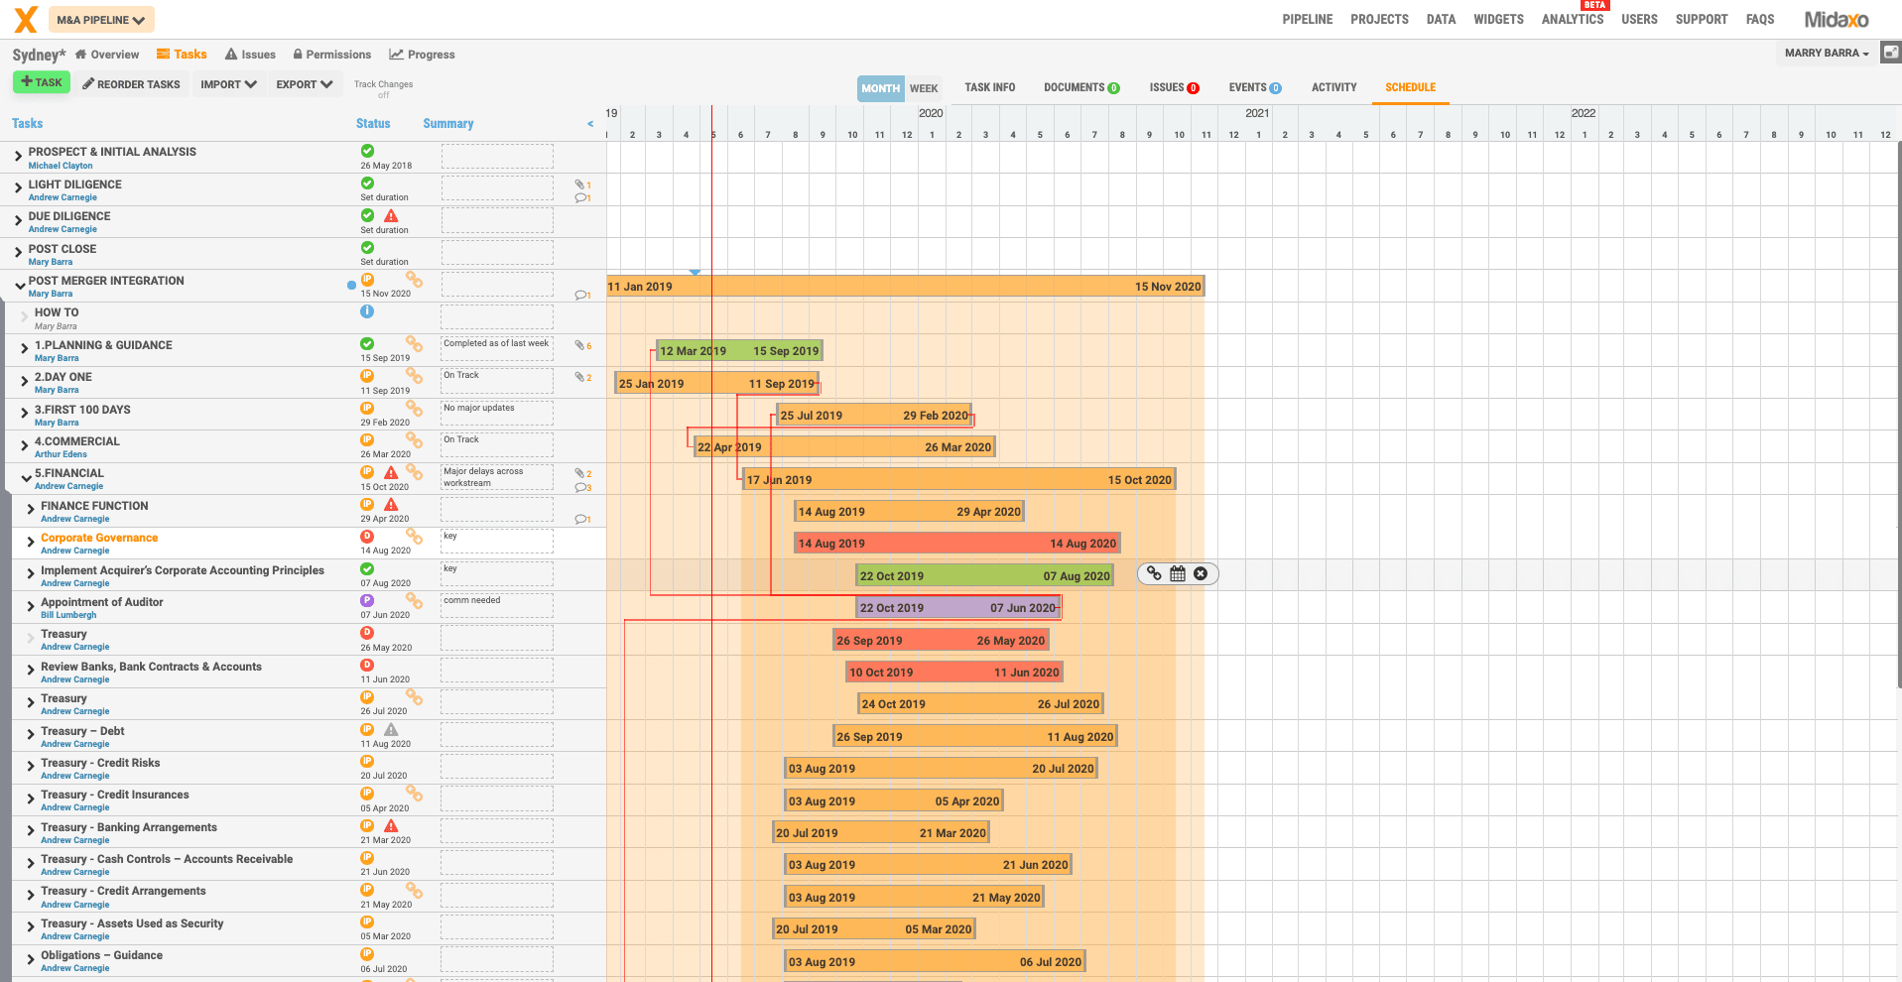Click the paperclip attachments icon in 2.Day One row
The height and width of the screenshot is (982, 1902).
pyautogui.click(x=579, y=377)
